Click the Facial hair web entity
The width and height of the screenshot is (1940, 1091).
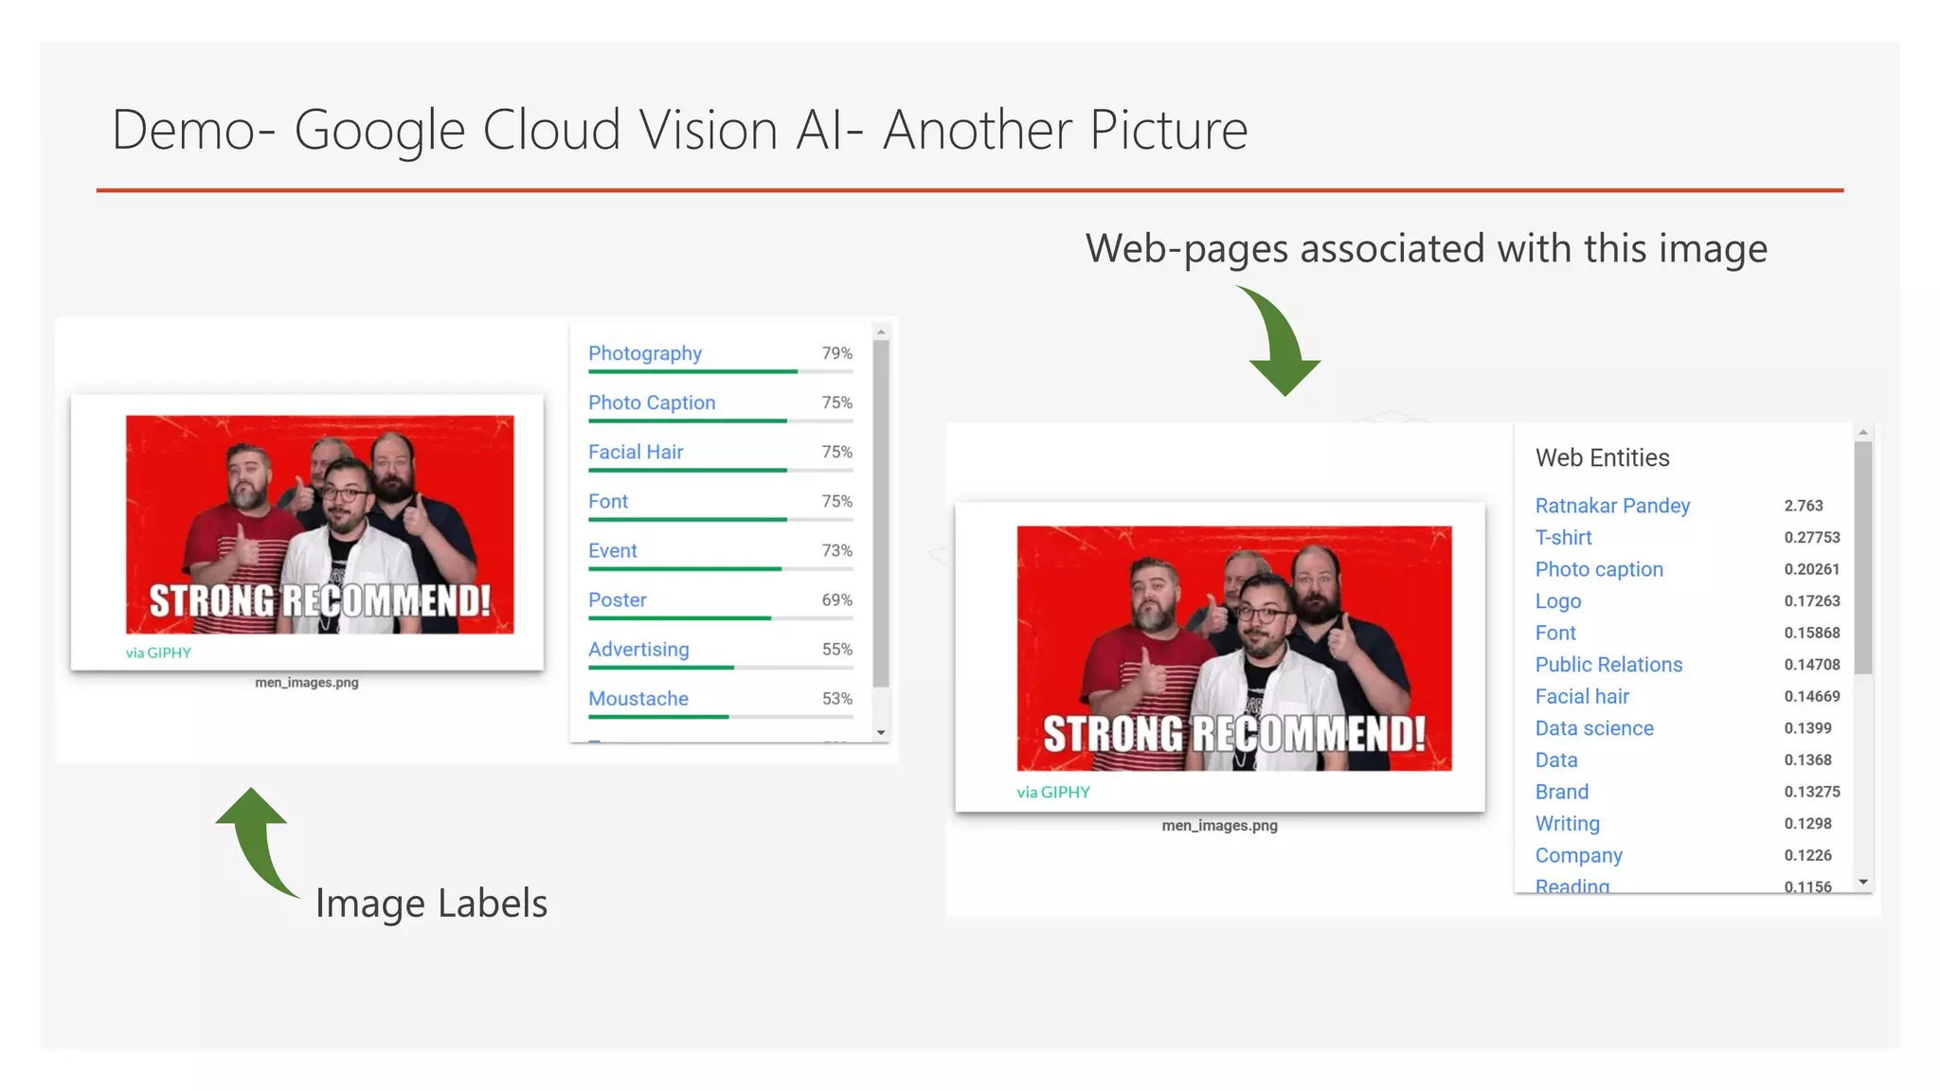pos(1582,696)
